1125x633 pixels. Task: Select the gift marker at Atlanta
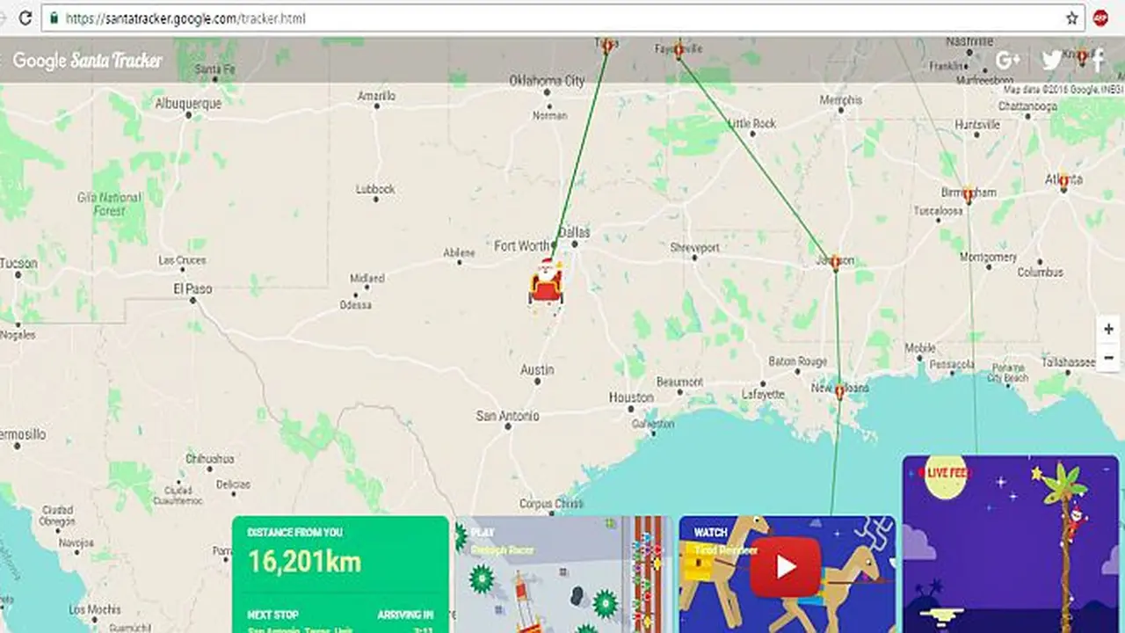click(1063, 182)
